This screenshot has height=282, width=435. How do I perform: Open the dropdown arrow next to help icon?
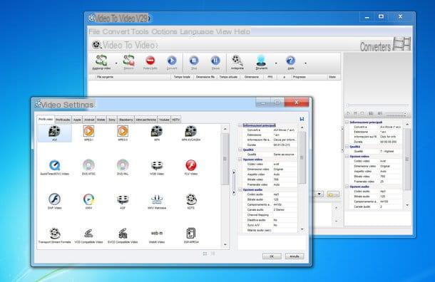[305, 63]
